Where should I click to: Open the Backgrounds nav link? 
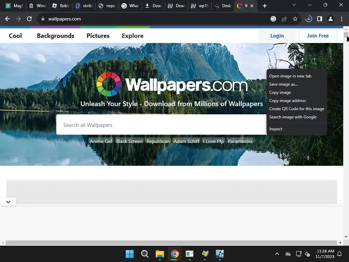pyautogui.click(x=56, y=35)
